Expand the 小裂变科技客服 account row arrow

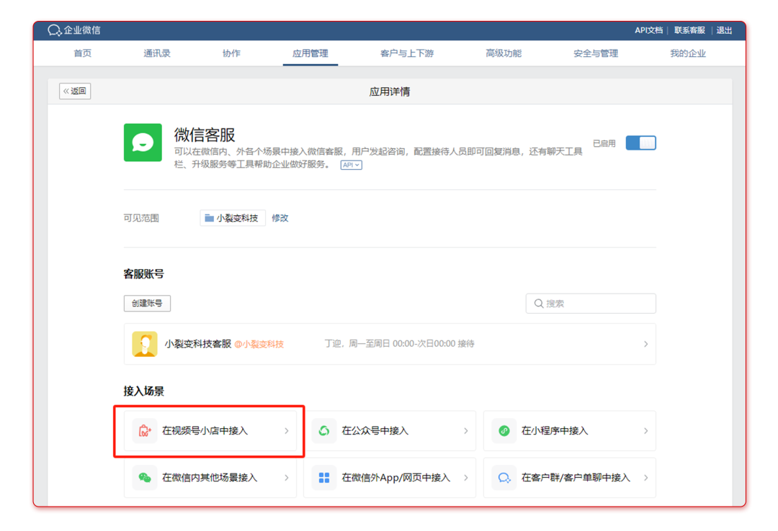point(645,344)
